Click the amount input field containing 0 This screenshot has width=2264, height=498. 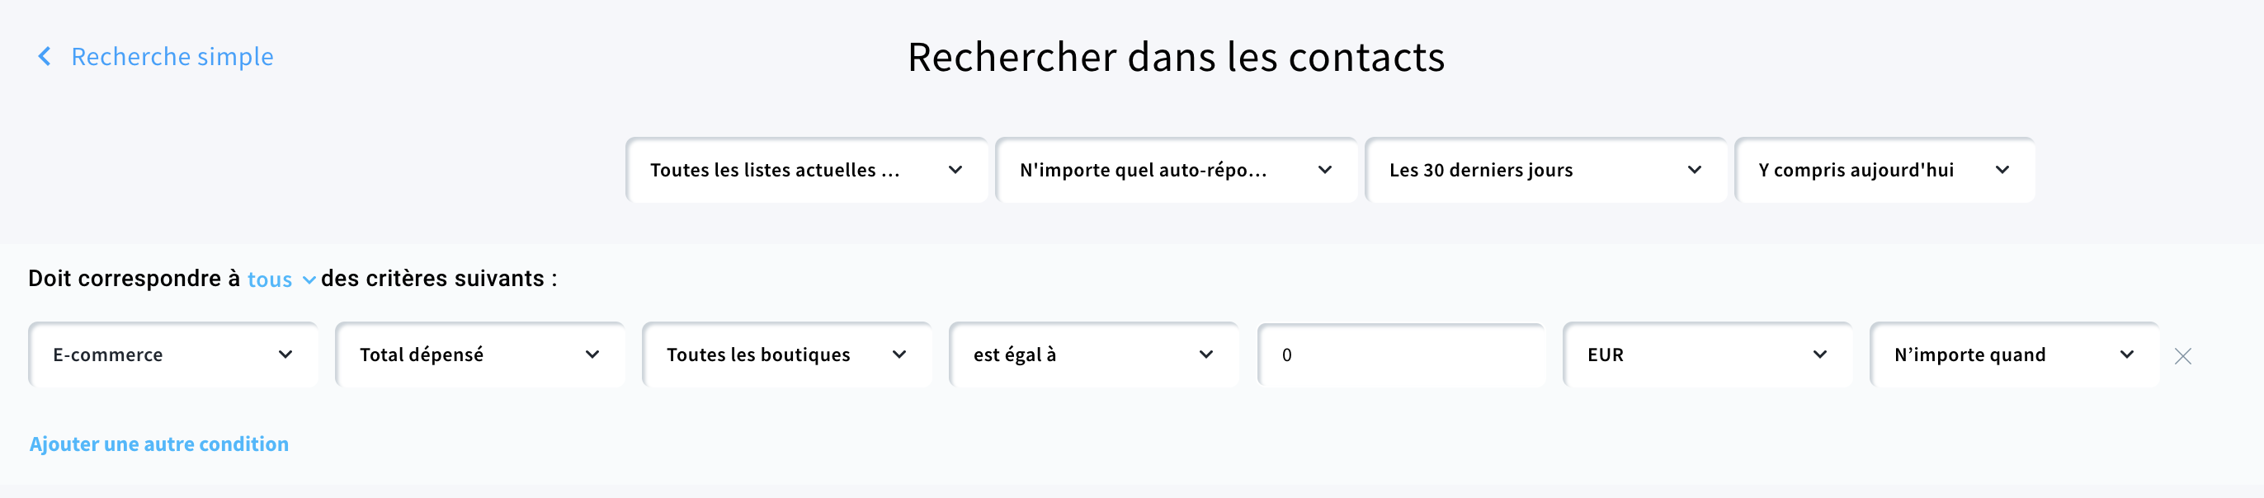(x=1400, y=355)
